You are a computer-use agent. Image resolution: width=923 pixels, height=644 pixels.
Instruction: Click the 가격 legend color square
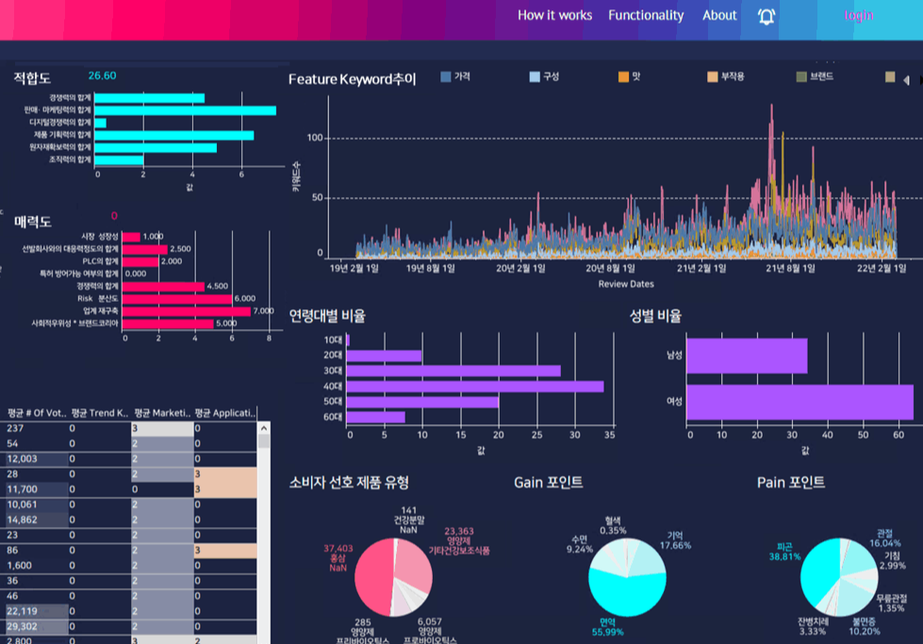point(446,76)
